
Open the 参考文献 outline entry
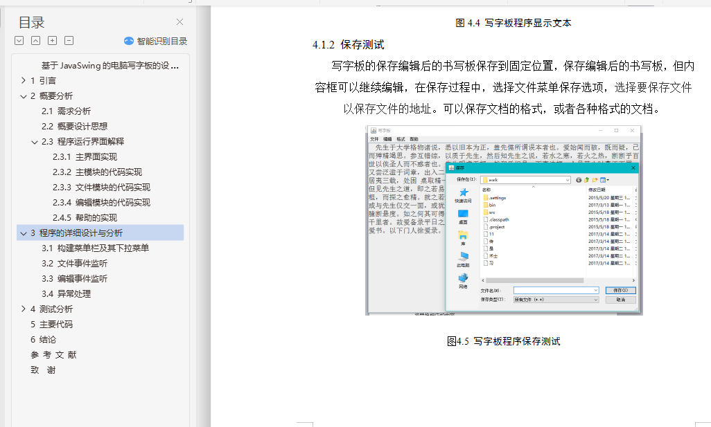(53, 354)
